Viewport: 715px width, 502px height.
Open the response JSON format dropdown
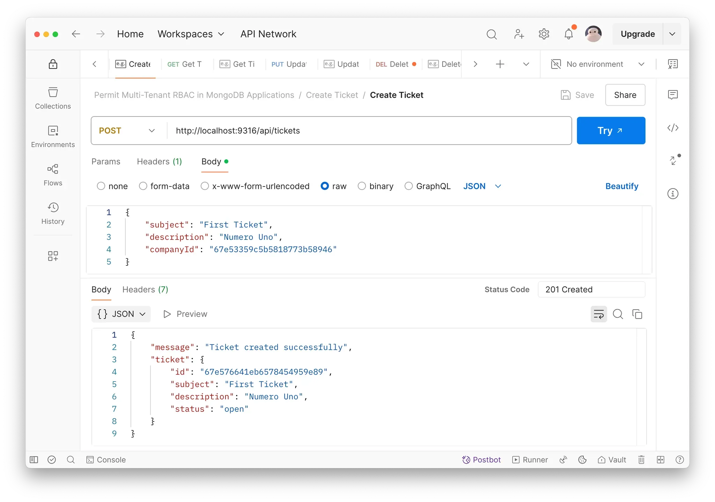[121, 314]
